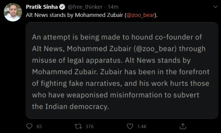Viewport: 221px width, 133px height.
Task: Open Pratik Sinha's profile picture
Action: (x=13, y=13)
